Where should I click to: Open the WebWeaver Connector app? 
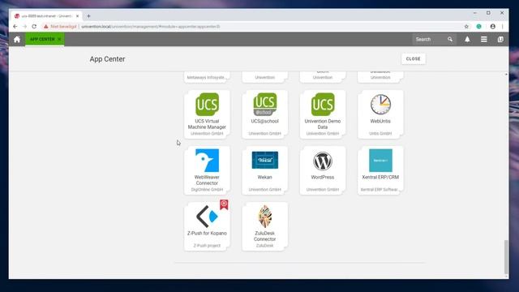(207, 170)
